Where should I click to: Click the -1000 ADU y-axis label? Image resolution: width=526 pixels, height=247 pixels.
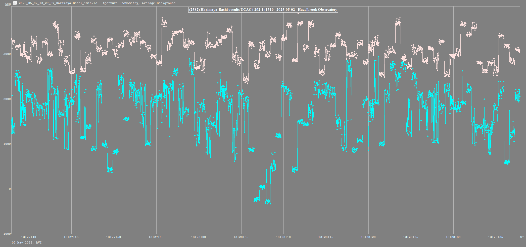click(6, 234)
